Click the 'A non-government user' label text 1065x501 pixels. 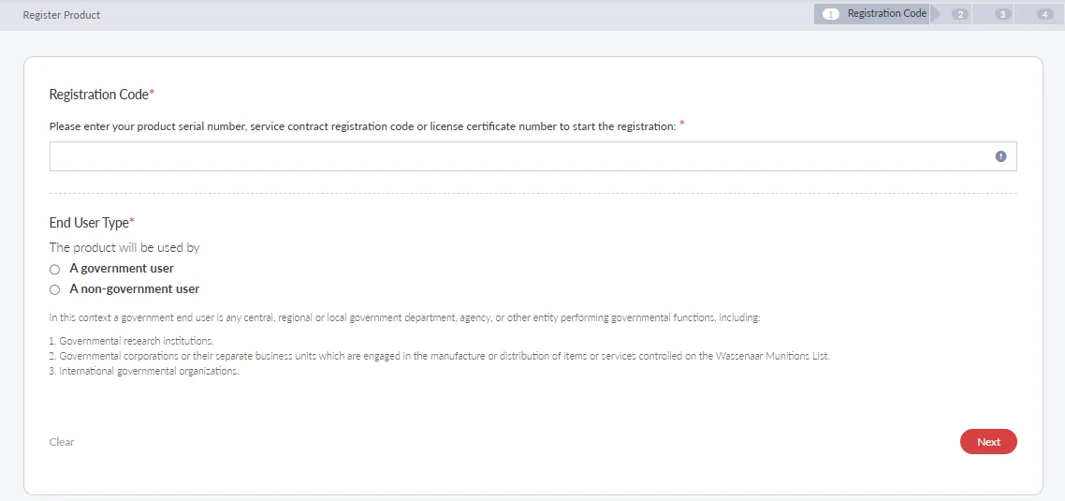(134, 289)
